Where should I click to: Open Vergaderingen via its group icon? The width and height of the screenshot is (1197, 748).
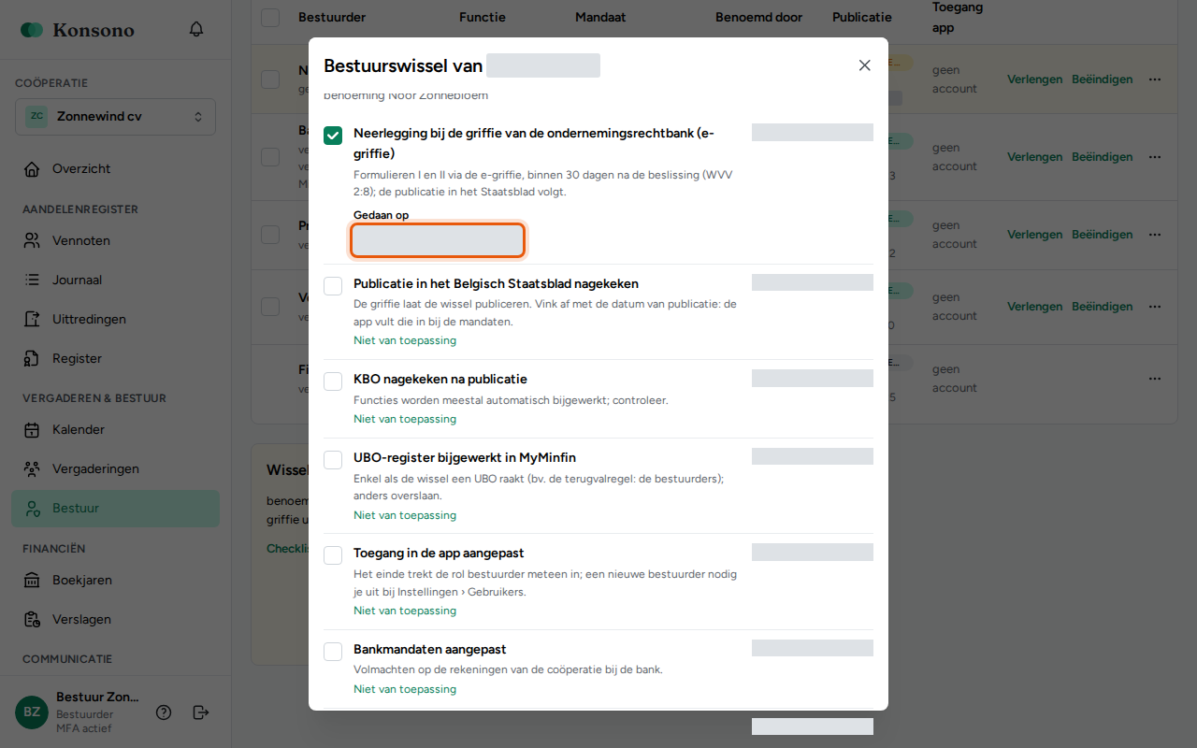[33, 469]
